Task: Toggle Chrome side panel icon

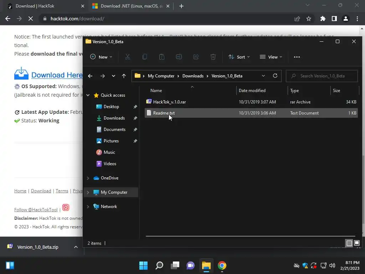Action: click(334, 19)
